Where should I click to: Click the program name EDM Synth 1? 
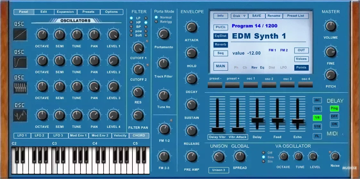coord(259,36)
